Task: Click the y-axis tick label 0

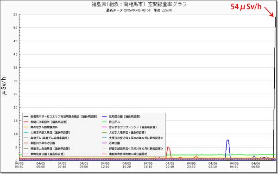Action: pyautogui.click(x=16, y=161)
